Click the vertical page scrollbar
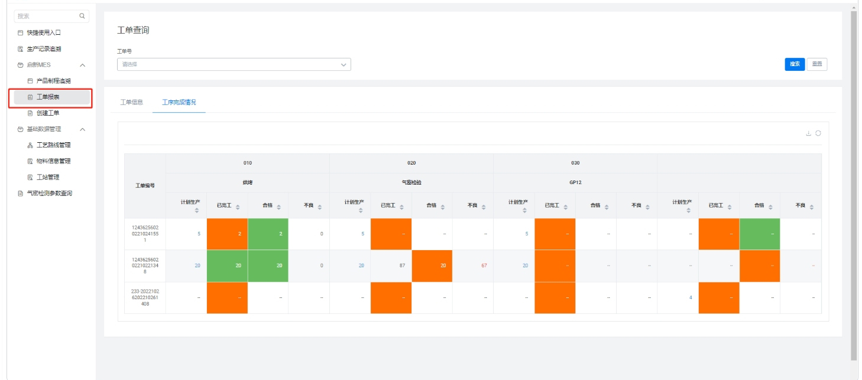 pyautogui.click(x=853, y=177)
